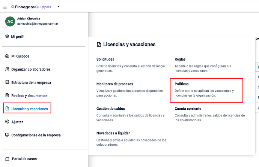Go to Mi Quippos home icon
259x167 pixels.
[7, 56]
